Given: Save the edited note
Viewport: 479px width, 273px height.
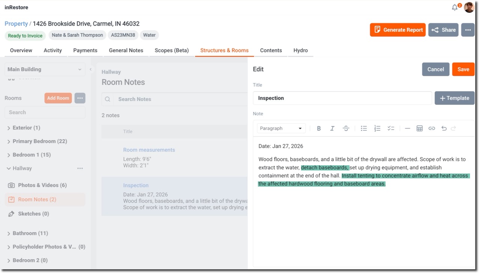Looking at the screenshot, I should click(x=463, y=69).
